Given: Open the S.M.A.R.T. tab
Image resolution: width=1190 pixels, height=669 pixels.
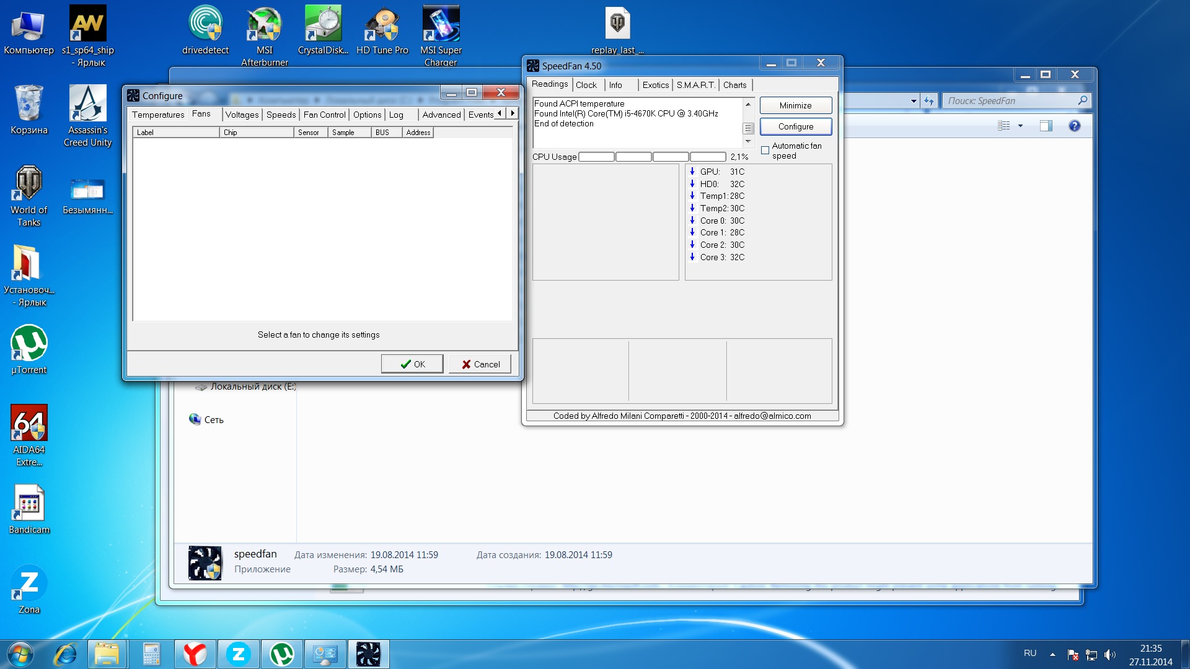Looking at the screenshot, I should [695, 85].
